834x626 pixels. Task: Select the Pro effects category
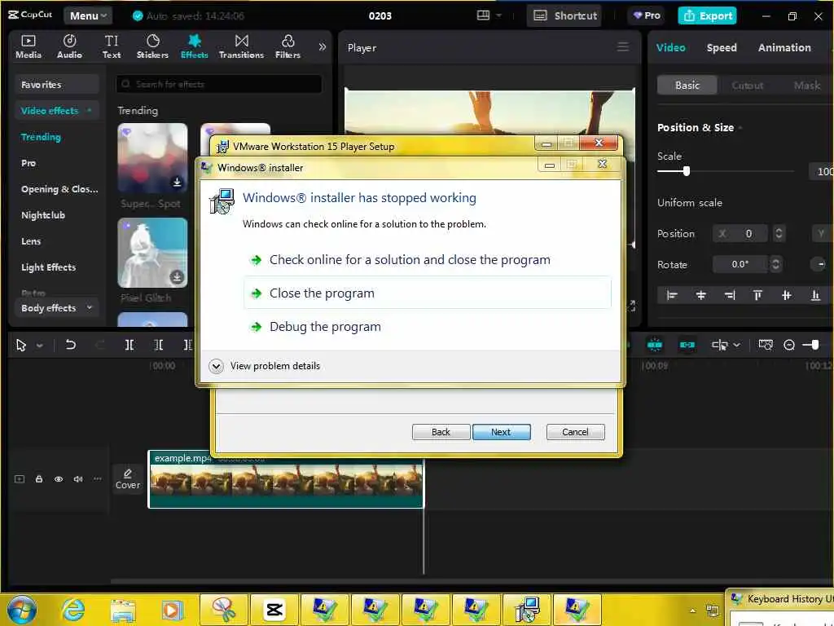(29, 163)
